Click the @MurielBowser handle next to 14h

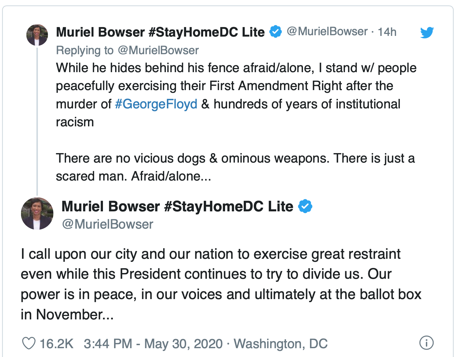[x=327, y=31]
